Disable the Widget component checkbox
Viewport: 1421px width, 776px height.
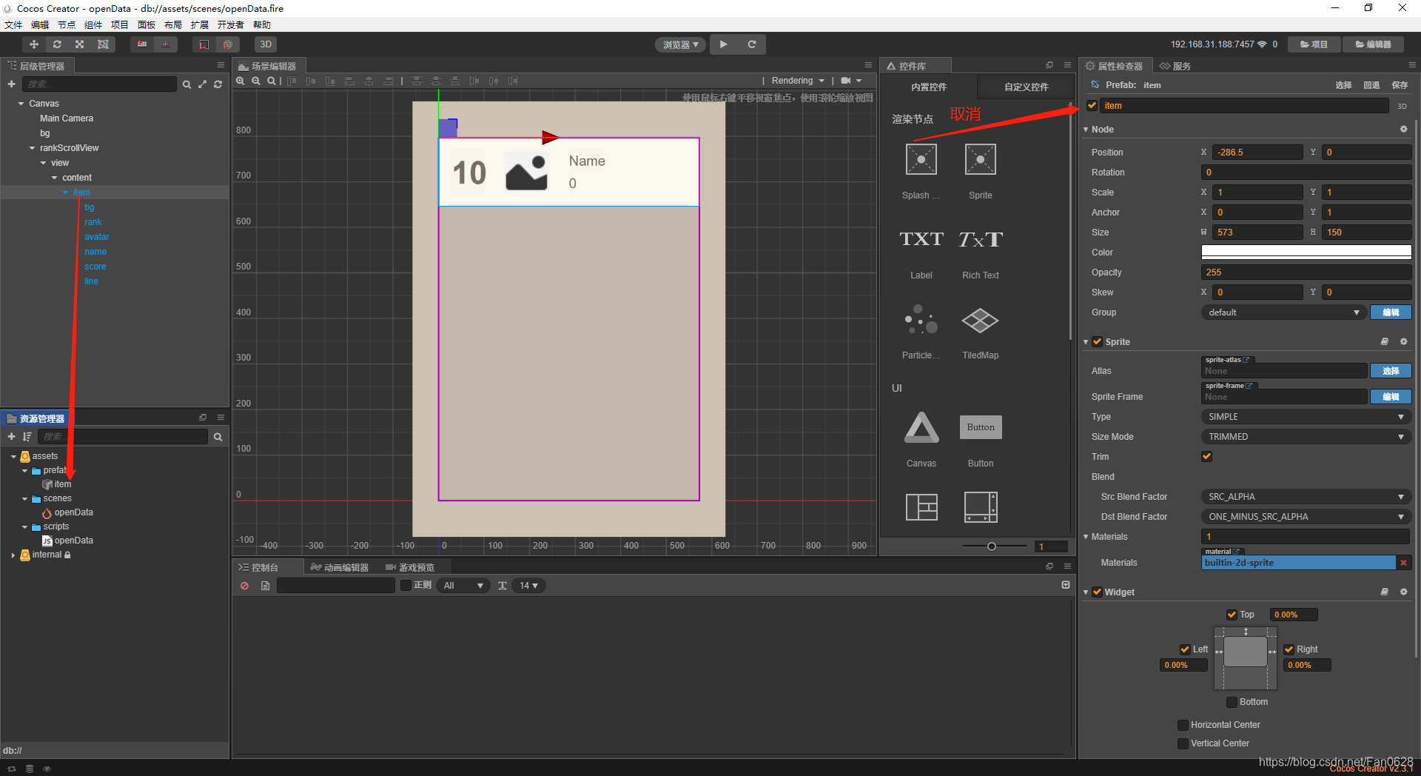pyautogui.click(x=1098, y=592)
